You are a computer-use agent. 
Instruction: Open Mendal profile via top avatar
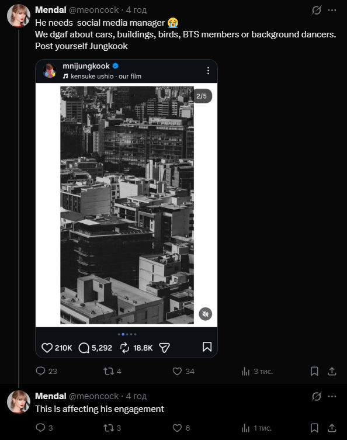pyautogui.click(x=19, y=16)
